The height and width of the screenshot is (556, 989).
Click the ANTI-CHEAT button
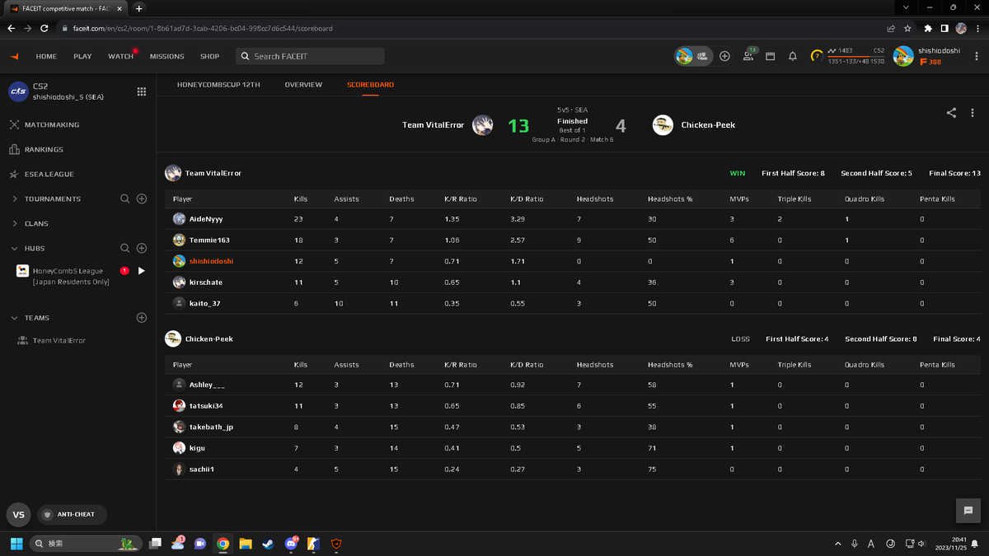tap(72, 514)
